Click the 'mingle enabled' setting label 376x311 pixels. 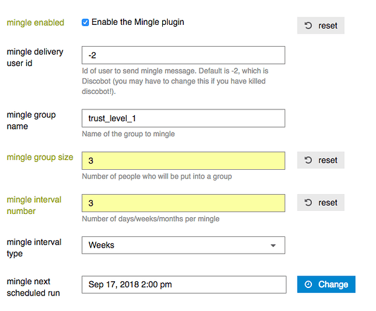point(35,22)
